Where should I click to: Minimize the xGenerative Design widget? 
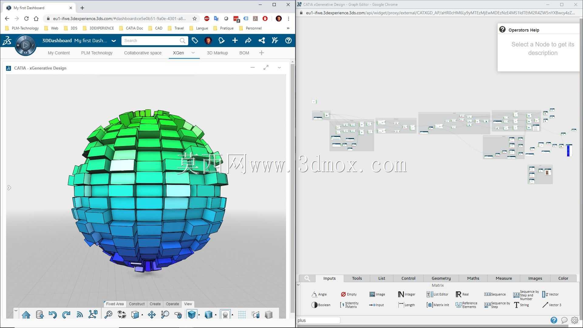point(253,67)
